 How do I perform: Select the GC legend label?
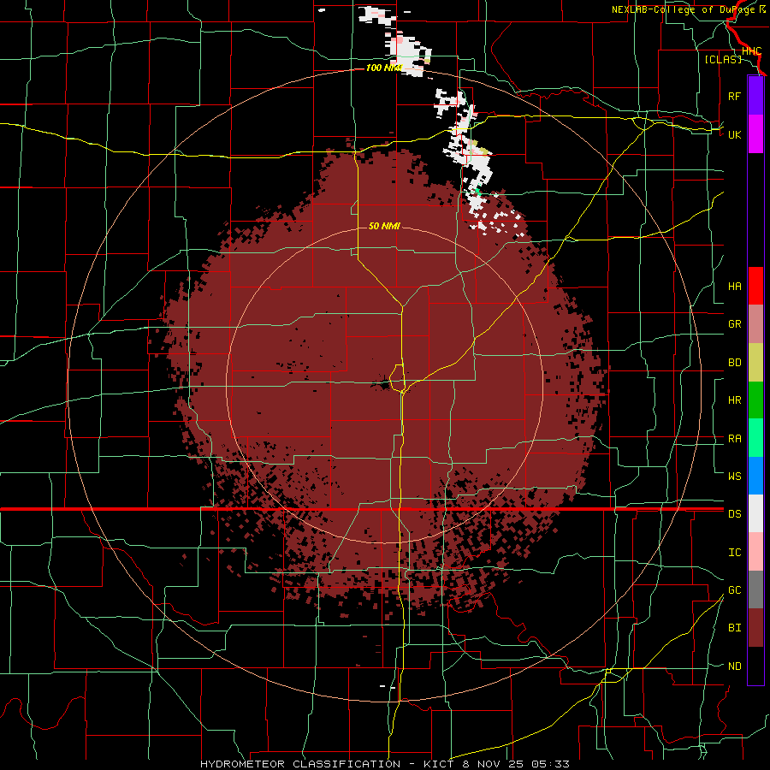tap(734, 590)
